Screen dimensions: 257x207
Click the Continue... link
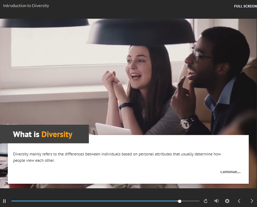point(230,172)
